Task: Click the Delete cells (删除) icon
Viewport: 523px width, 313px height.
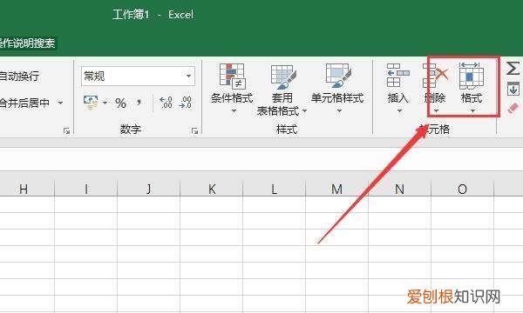Action: click(x=435, y=76)
